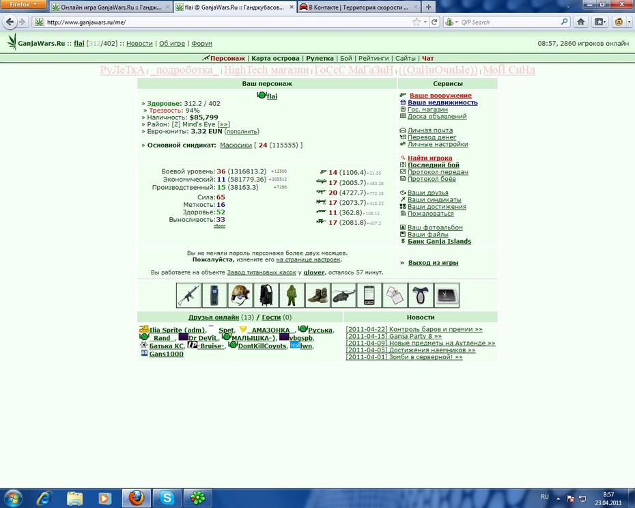Image resolution: width=635 pixels, height=508 pixels.
Task: Open the Рулетка menu item
Action: click(320, 58)
